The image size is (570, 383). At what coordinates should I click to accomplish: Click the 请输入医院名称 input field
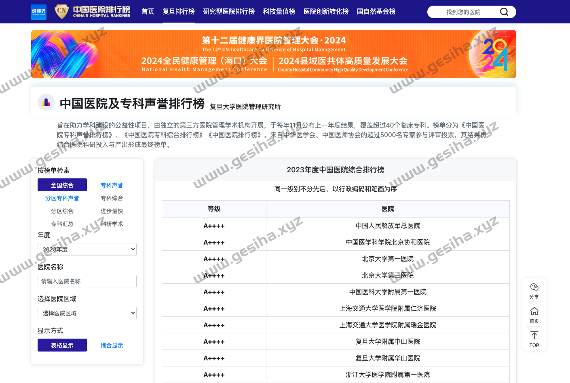(87, 281)
